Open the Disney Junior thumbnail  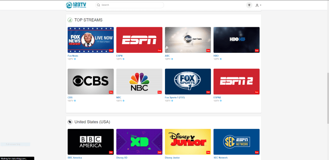click(x=188, y=142)
